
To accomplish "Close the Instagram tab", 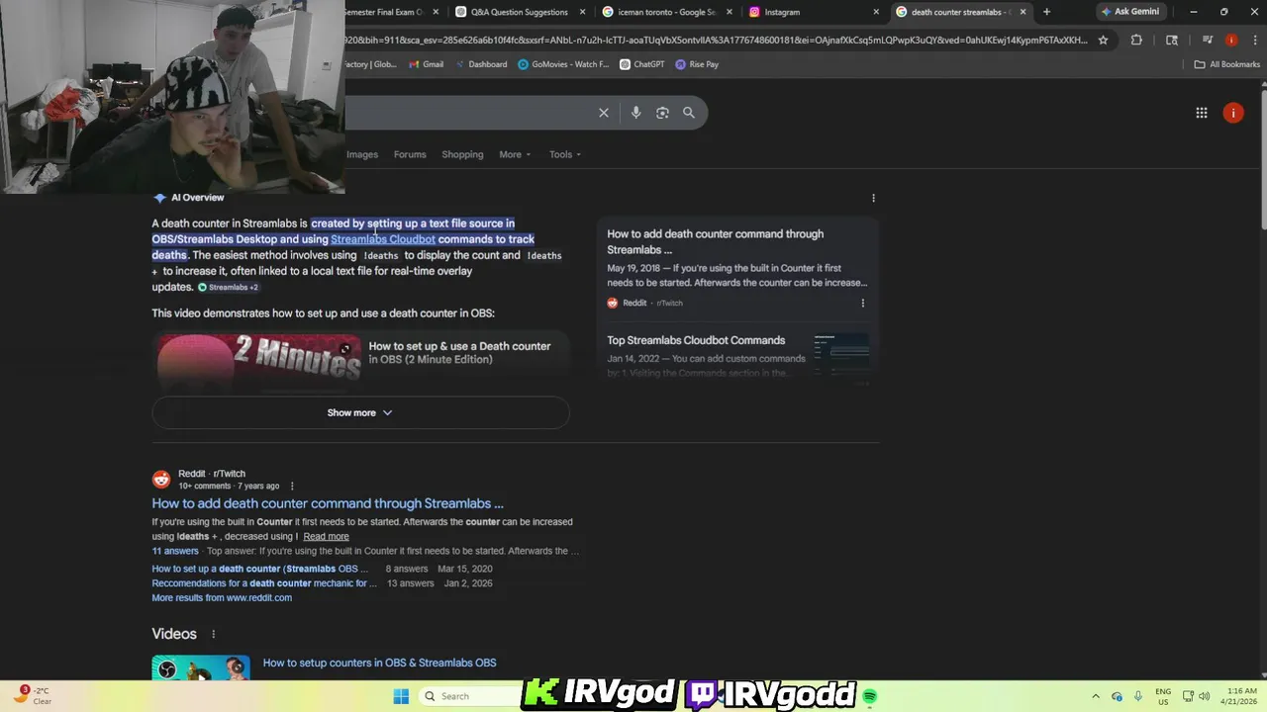I will click(x=876, y=12).
